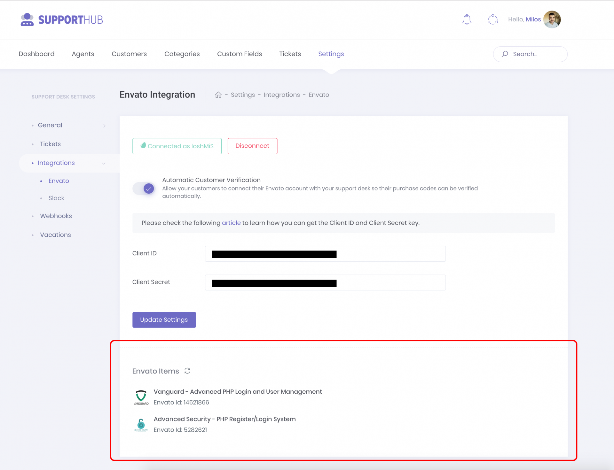This screenshot has width=614, height=470.
Task: Click Connected as loshMiS button
Action: [177, 146]
